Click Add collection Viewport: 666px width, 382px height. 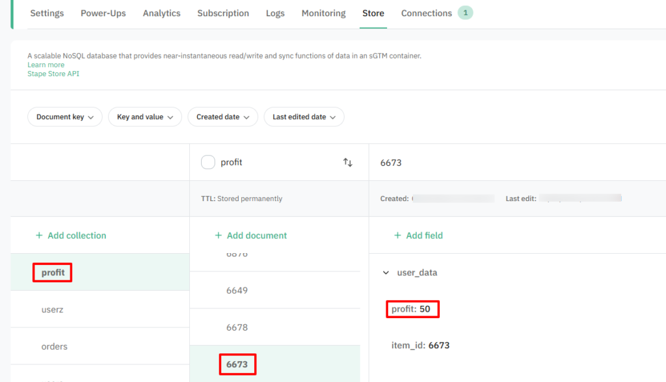71,236
